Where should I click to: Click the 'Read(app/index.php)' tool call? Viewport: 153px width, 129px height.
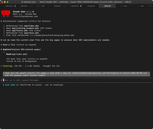point(17,54)
